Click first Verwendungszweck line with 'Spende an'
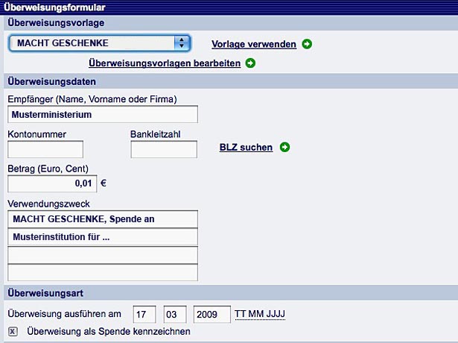458x343 pixels. click(103, 218)
